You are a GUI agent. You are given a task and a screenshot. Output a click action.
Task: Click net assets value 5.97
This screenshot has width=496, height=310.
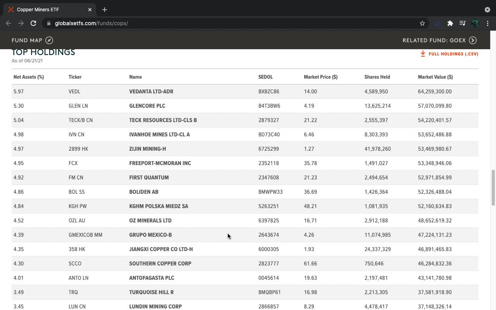19,91
